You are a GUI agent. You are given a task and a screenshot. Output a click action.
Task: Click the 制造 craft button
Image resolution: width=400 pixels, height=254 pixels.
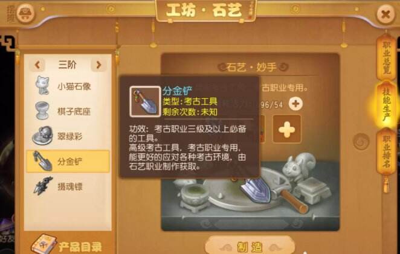(250, 246)
